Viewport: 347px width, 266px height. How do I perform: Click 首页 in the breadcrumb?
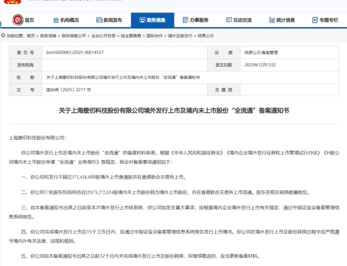31,35
